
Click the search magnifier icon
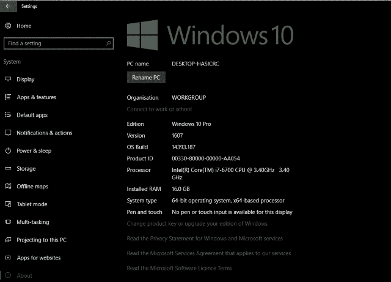[108, 43]
